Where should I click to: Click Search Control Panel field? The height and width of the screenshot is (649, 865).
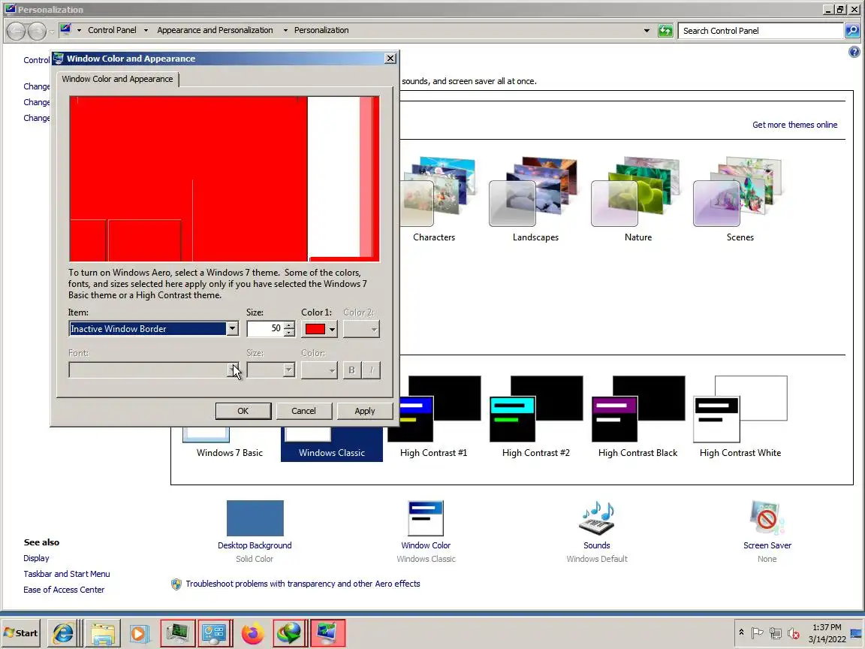(761, 31)
